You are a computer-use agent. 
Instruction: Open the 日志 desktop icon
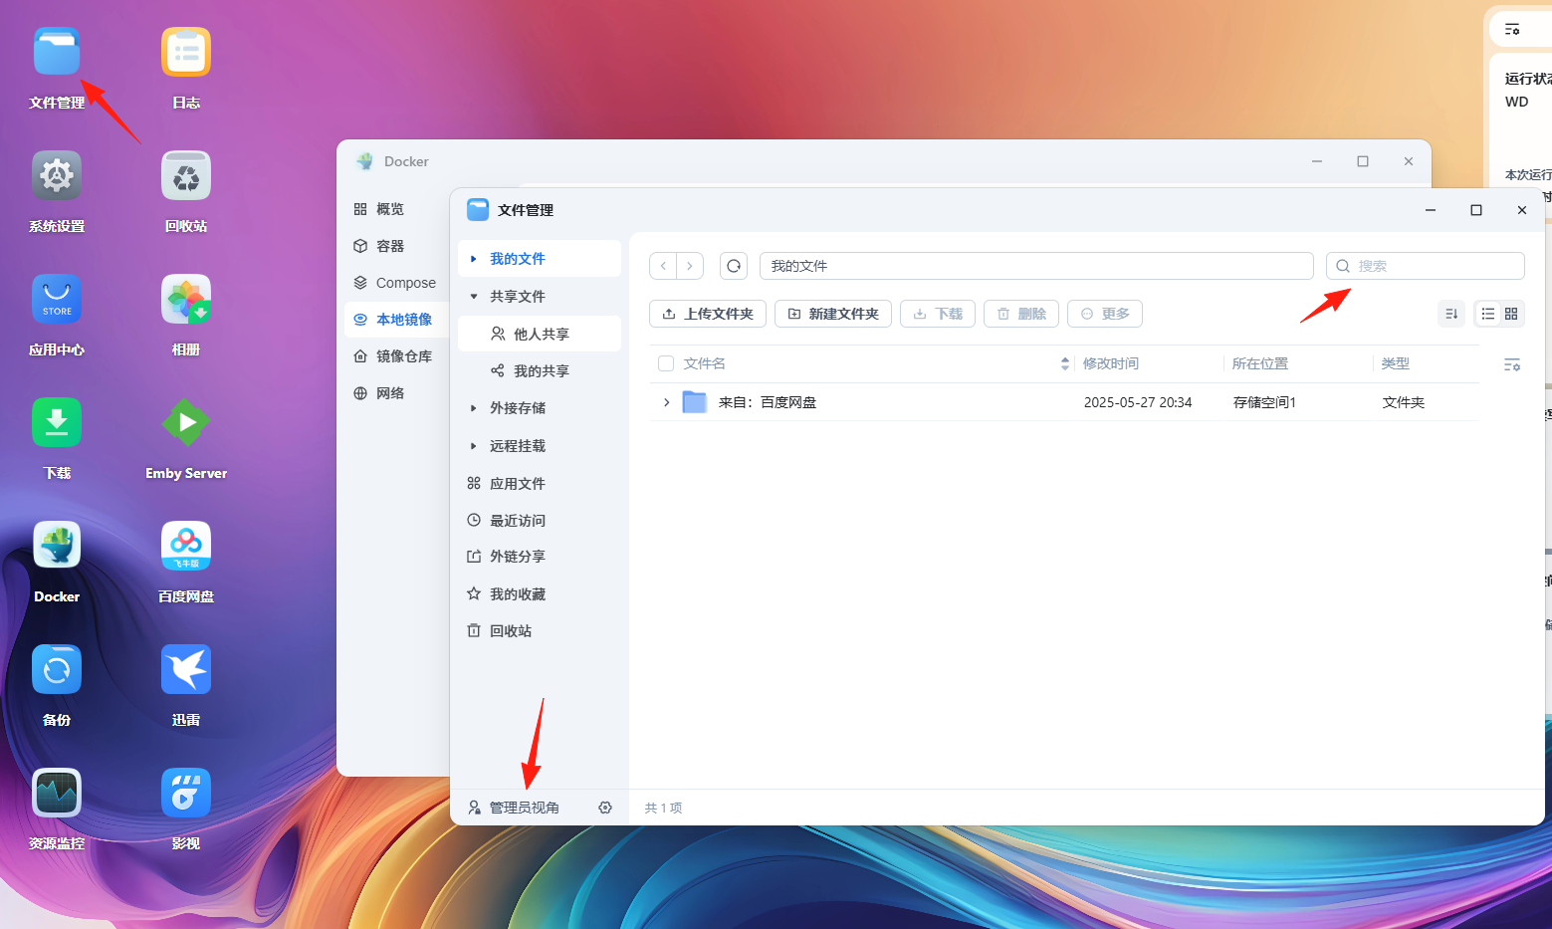pyautogui.click(x=186, y=52)
